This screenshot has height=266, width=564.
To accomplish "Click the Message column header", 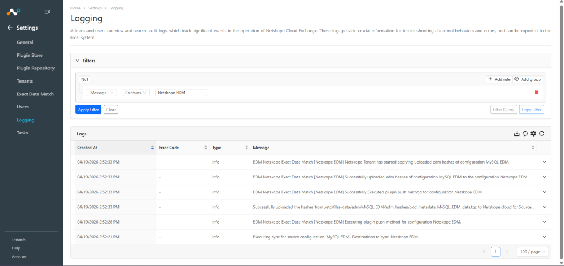I will [x=393, y=148].
